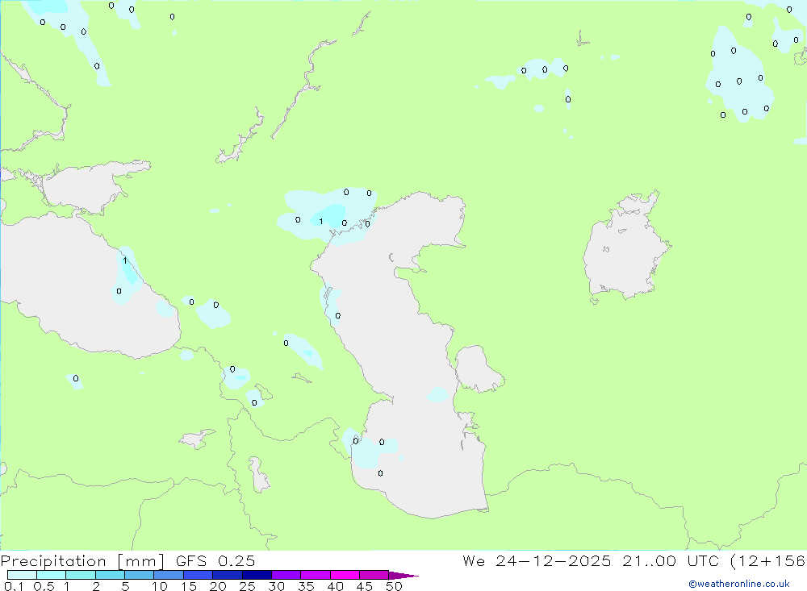Click the bright magenta 40–45 legend swatch
This screenshot has height=591, width=807.
click(x=345, y=575)
